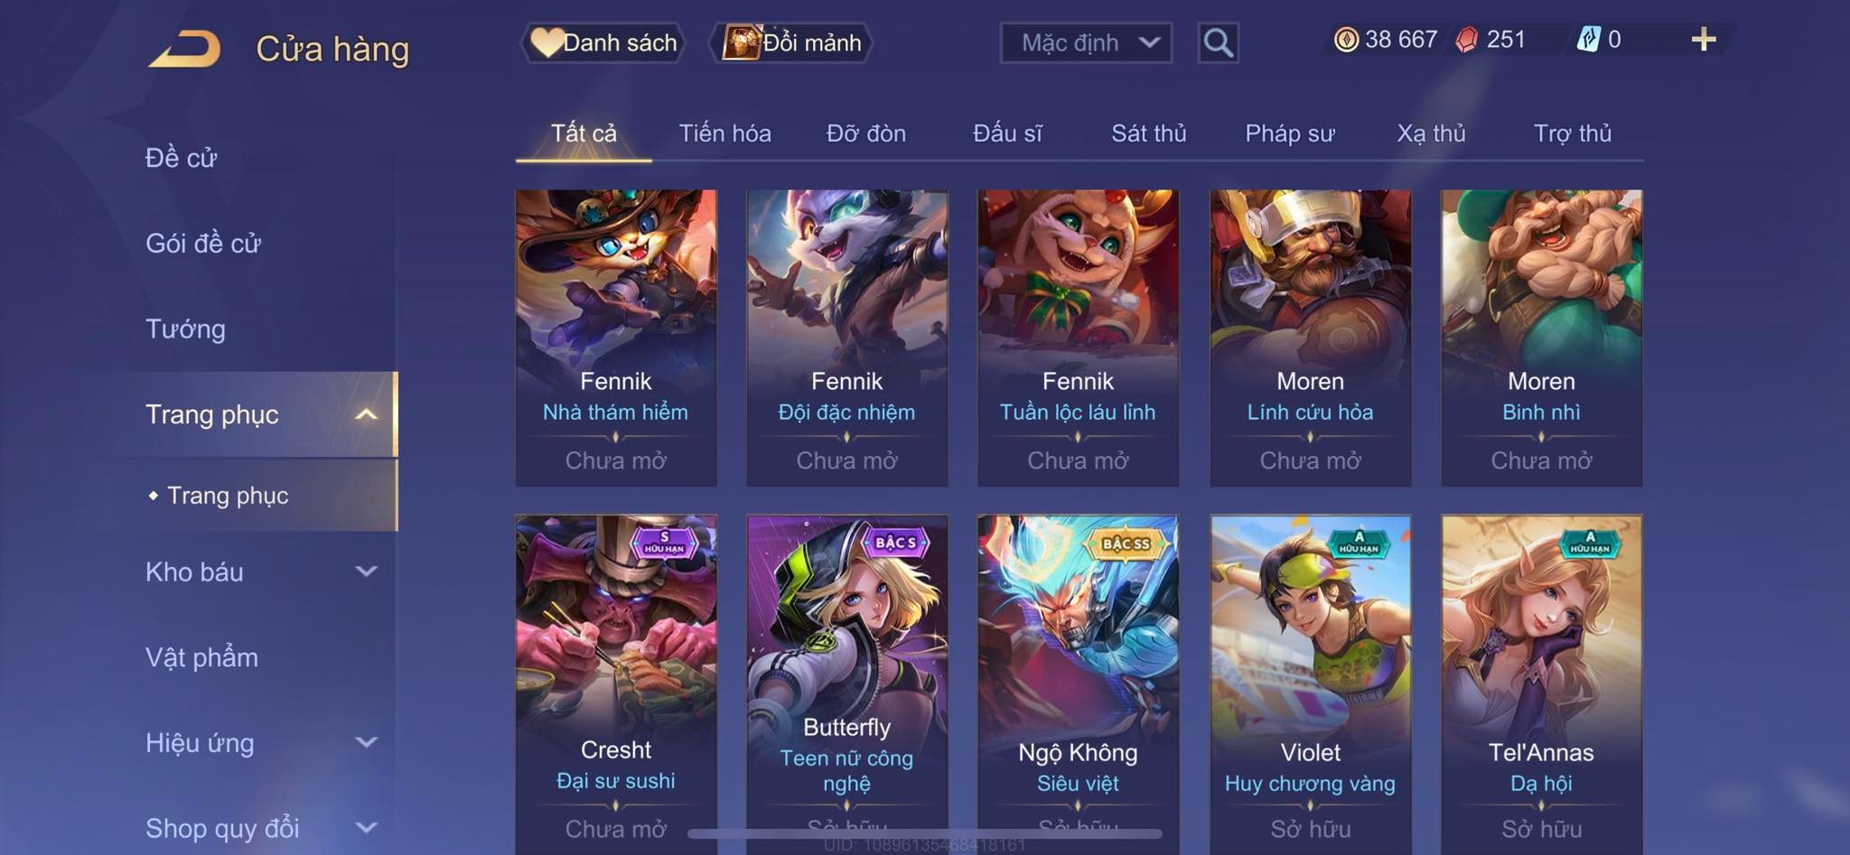Select Fennik Nhà thám hiểm skin card
Image resolution: width=1850 pixels, height=855 pixels.
click(616, 338)
